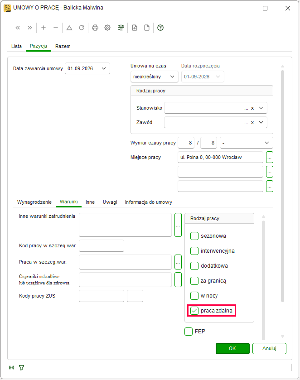This screenshot has width=300, height=380.
Task: Enable the FEP checkbox
Action: [x=189, y=331]
